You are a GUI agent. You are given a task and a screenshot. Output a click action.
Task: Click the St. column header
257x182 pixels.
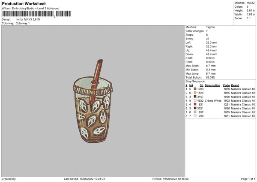[201, 85]
